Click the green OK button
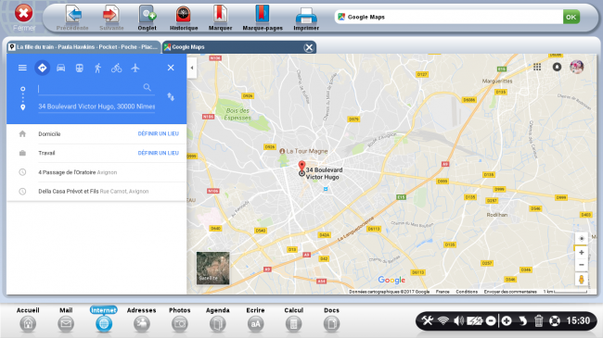 coord(571,17)
